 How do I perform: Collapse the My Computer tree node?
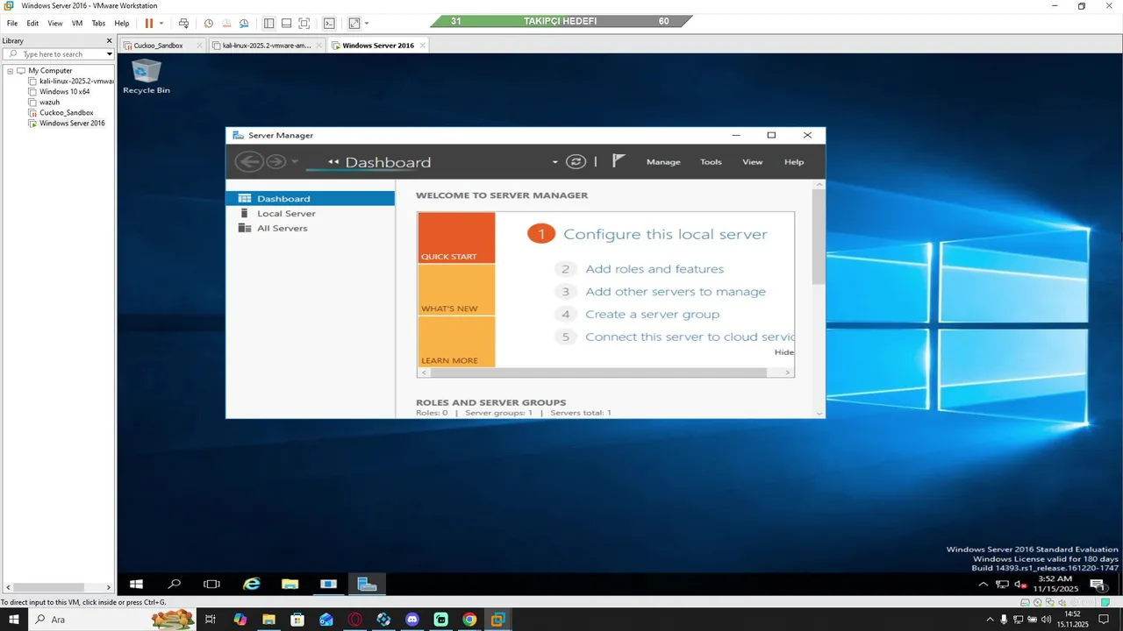coord(10,70)
